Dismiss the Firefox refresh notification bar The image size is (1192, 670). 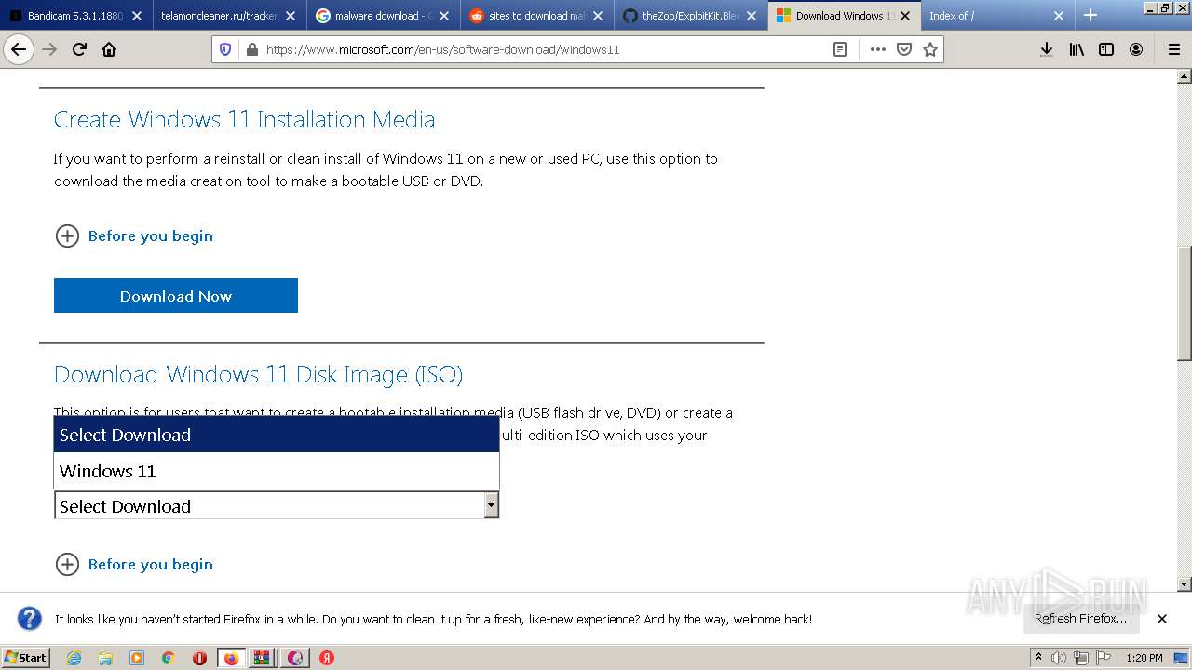coord(1162,619)
